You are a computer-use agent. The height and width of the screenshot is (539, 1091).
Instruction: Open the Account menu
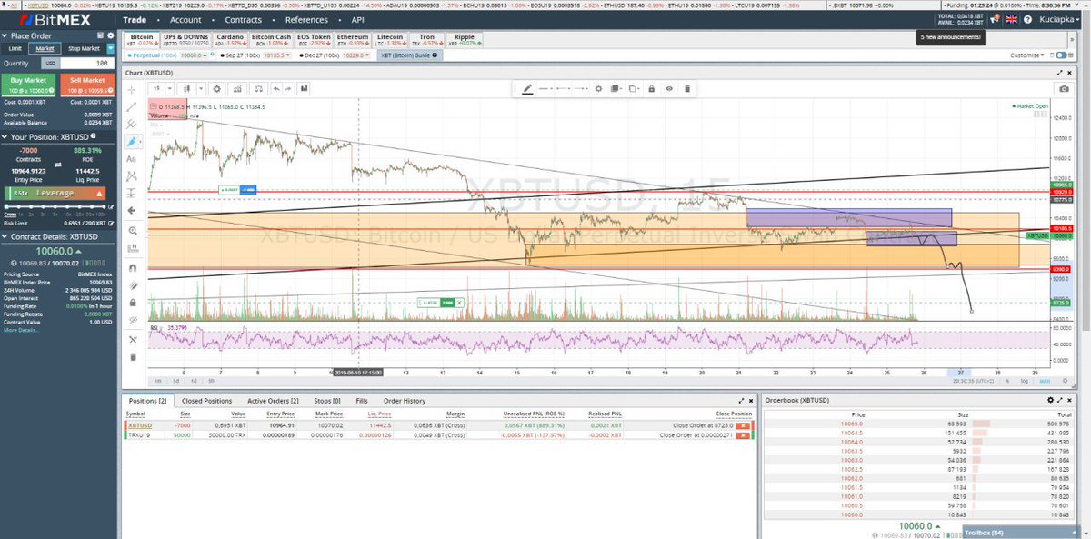point(185,19)
